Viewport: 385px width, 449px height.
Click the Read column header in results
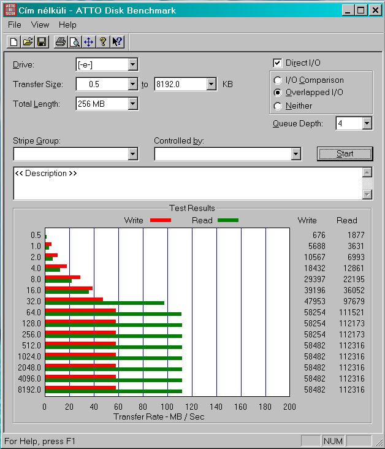[347, 220]
